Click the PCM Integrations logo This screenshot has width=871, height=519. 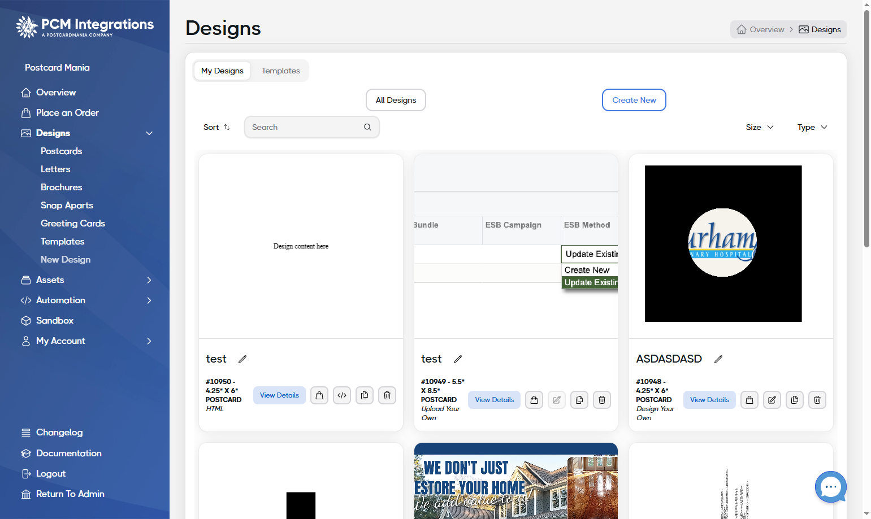tap(85, 27)
